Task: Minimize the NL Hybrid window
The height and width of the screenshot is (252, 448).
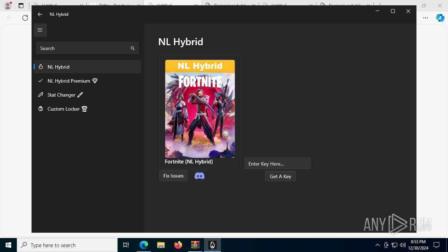Action: (x=377, y=11)
